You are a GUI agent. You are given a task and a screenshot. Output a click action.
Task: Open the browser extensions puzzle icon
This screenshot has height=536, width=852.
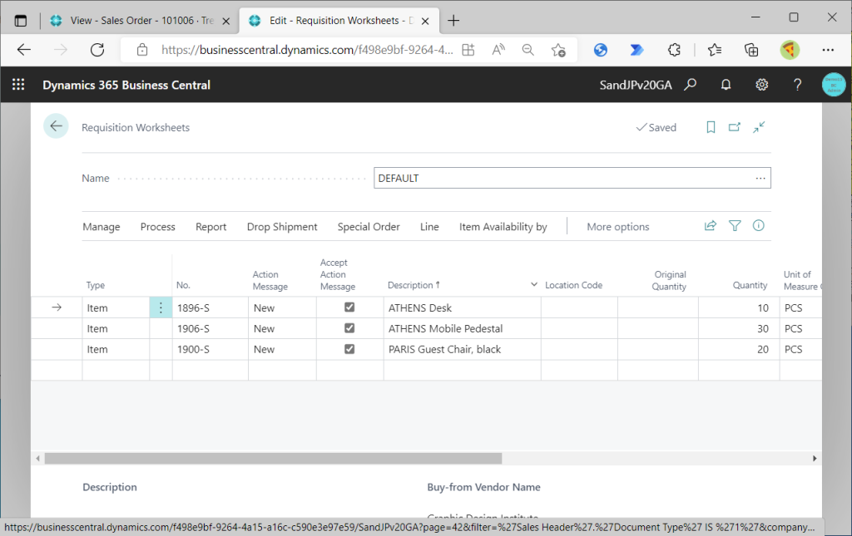coord(674,50)
